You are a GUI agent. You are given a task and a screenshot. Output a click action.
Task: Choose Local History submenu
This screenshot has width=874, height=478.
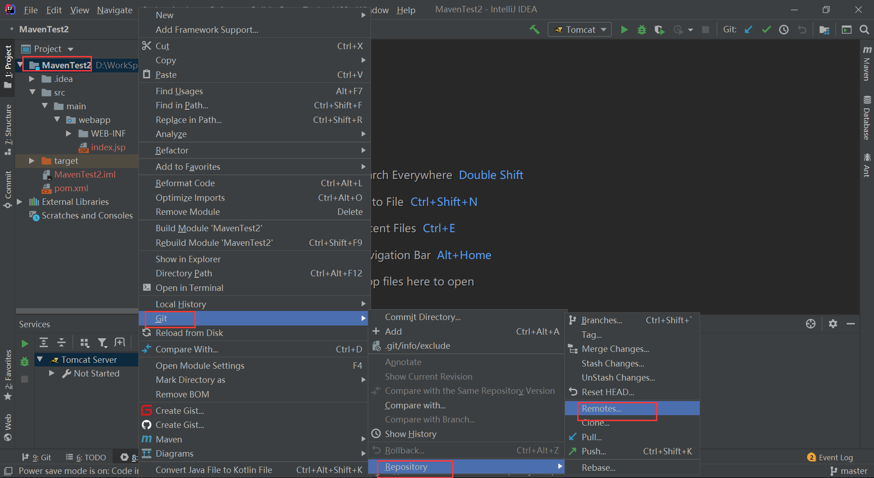tap(254, 304)
